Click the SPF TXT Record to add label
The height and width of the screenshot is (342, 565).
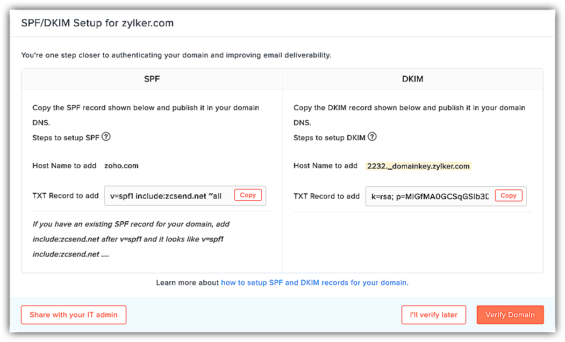[66, 196]
